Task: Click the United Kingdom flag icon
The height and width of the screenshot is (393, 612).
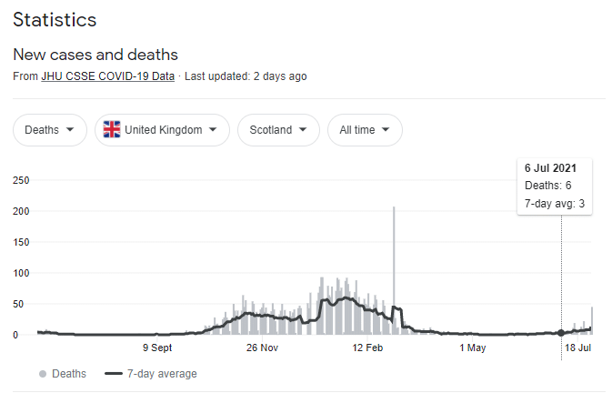Action: (112, 130)
